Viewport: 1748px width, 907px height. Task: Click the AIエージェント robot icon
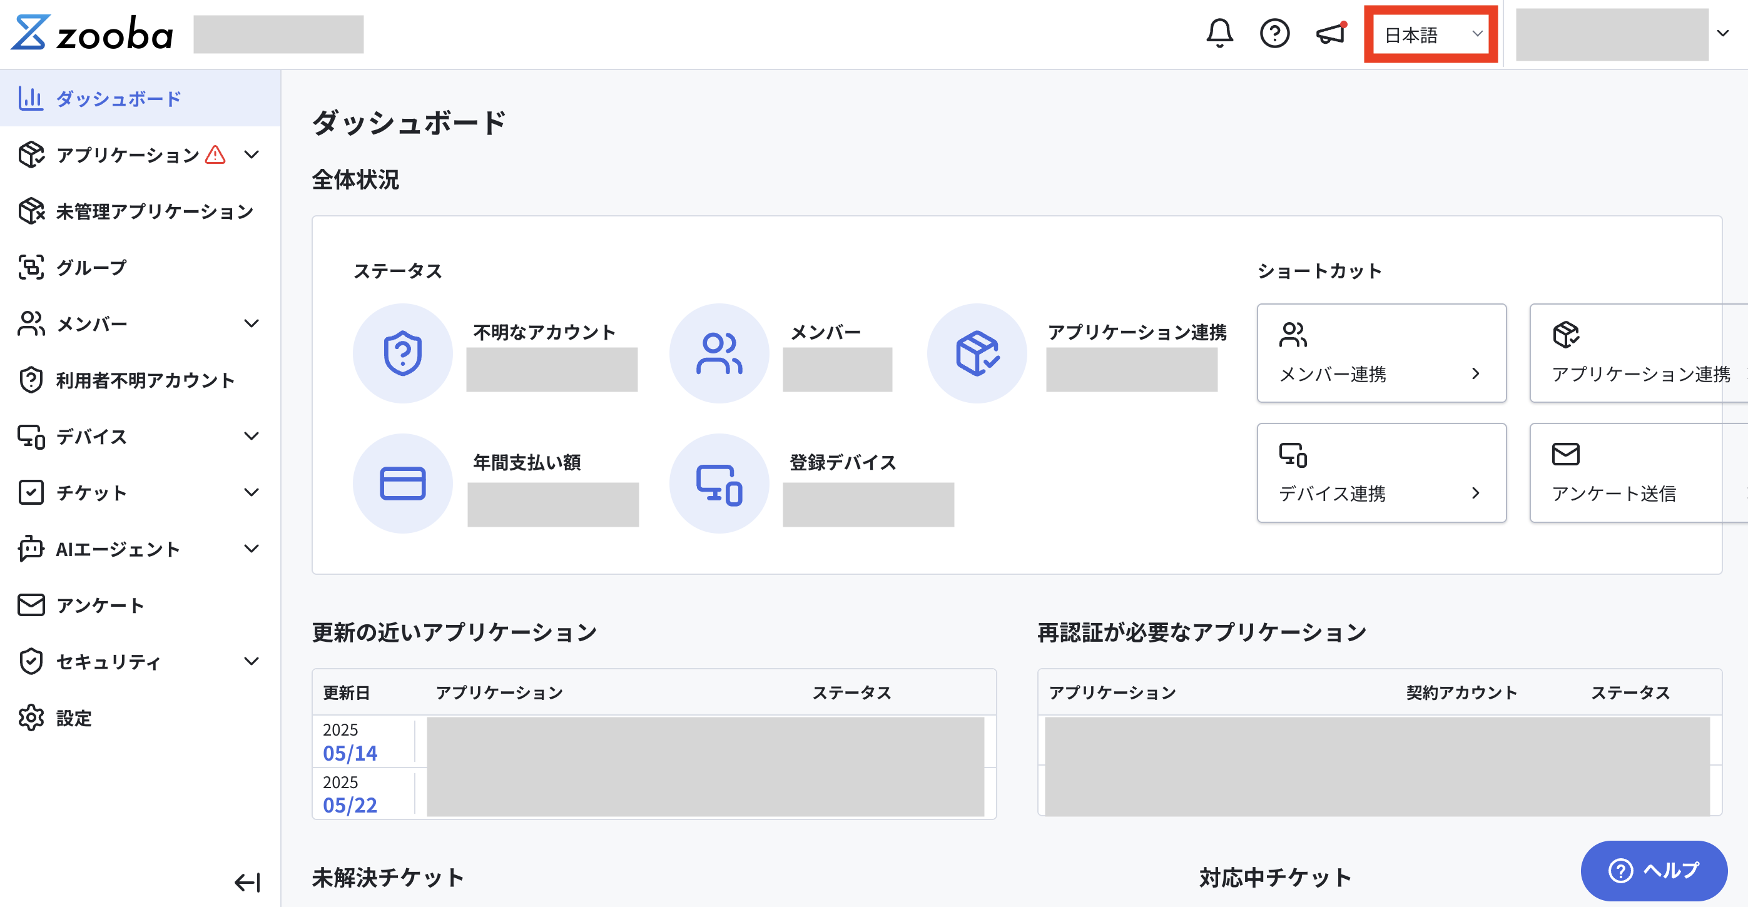(31, 549)
